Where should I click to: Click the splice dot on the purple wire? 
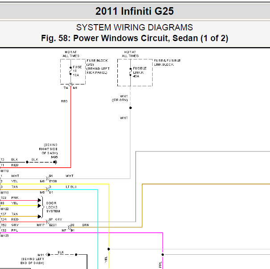(163, 255)
